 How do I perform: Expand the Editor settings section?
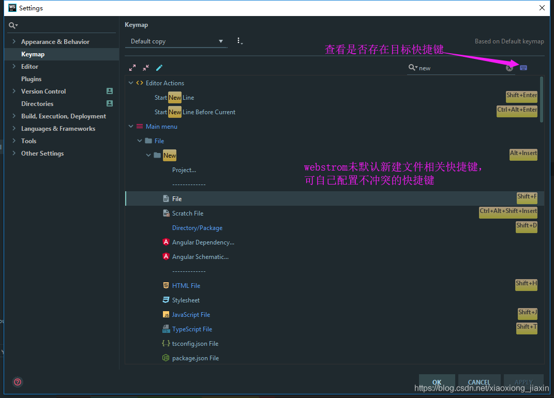pyautogui.click(x=14, y=66)
